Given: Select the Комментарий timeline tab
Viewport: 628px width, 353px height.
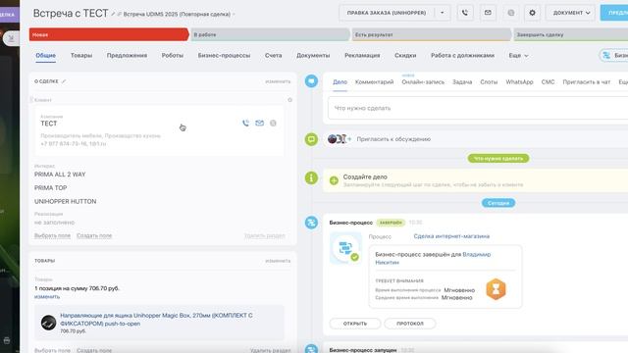Looking at the screenshot, I should click(374, 82).
